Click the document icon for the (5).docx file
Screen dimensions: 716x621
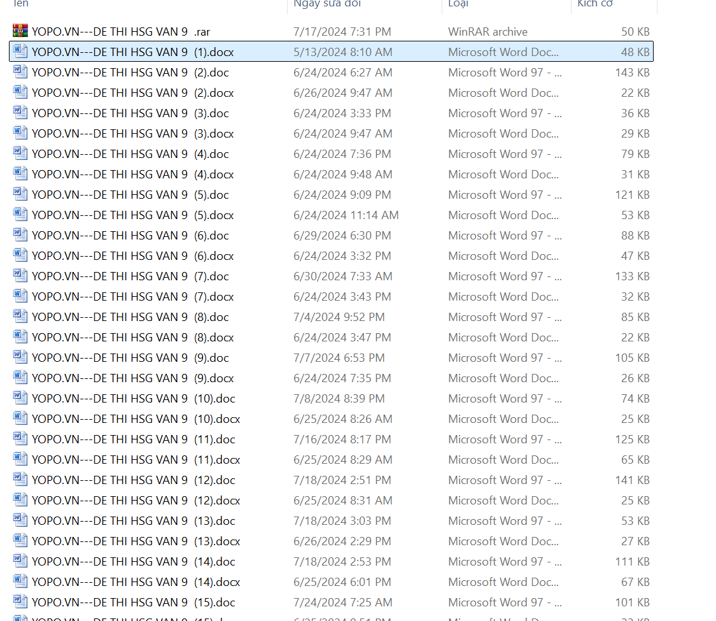tap(20, 215)
